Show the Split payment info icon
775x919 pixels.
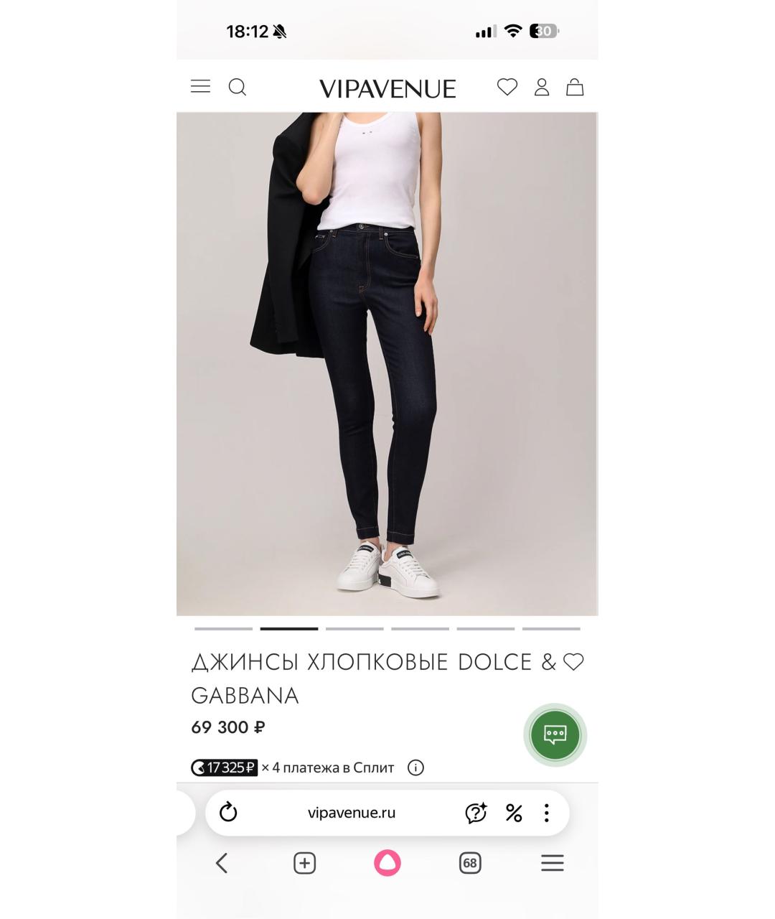415,768
